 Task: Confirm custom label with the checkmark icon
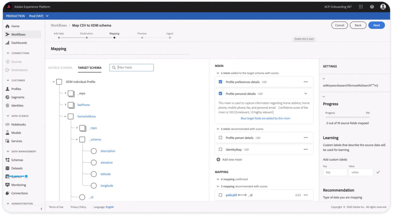(x=378, y=172)
